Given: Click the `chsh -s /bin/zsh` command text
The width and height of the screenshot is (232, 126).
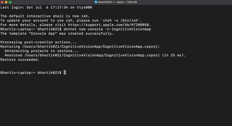Looking at the screenshot, I should coord(122,20).
